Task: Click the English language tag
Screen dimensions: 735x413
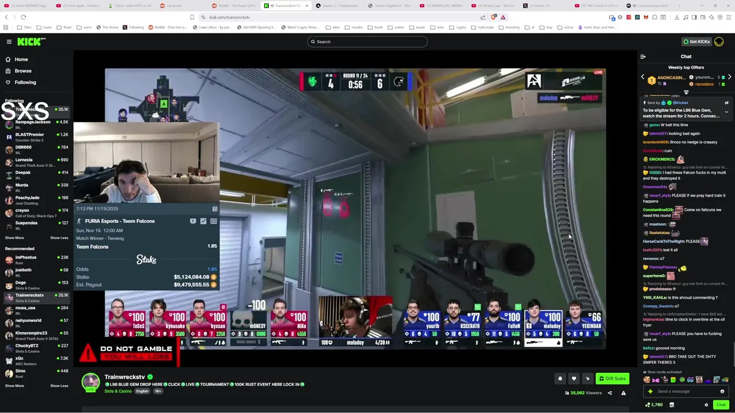Action: (142, 391)
